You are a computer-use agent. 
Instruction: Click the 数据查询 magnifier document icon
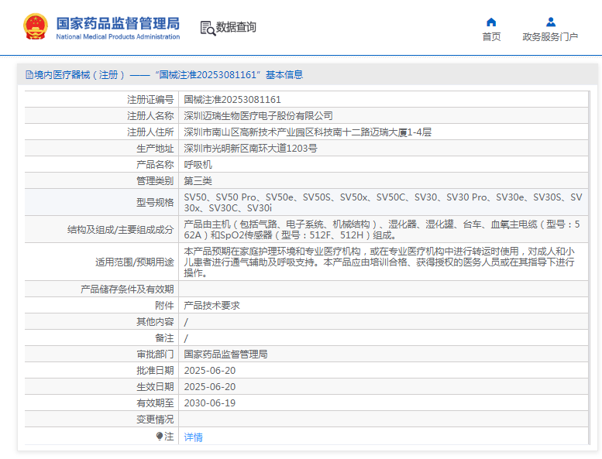(x=208, y=28)
